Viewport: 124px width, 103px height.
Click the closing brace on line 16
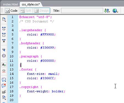pos(20,83)
